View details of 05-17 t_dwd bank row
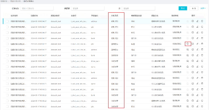Viewport: 209px width, 110px height. pos(188,95)
